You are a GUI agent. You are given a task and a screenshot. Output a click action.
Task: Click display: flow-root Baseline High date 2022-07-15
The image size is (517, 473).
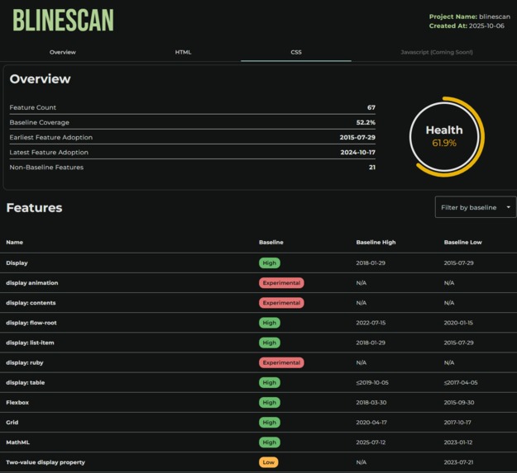pos(371,323)
